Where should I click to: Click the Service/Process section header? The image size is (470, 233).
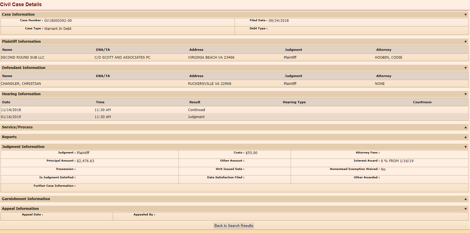pyautogui.click(x=234, y=127)
